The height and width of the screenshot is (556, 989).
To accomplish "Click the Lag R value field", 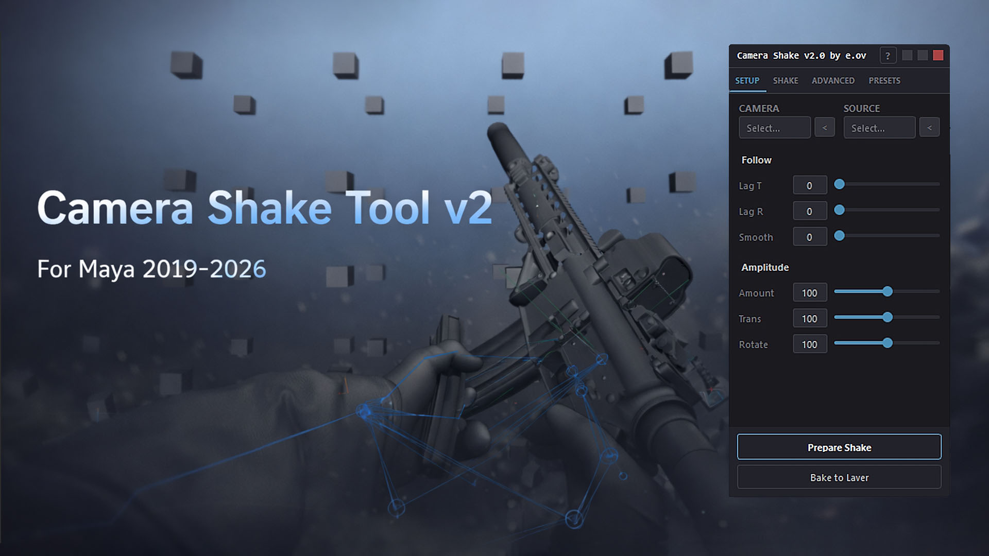I will (810, 211).
